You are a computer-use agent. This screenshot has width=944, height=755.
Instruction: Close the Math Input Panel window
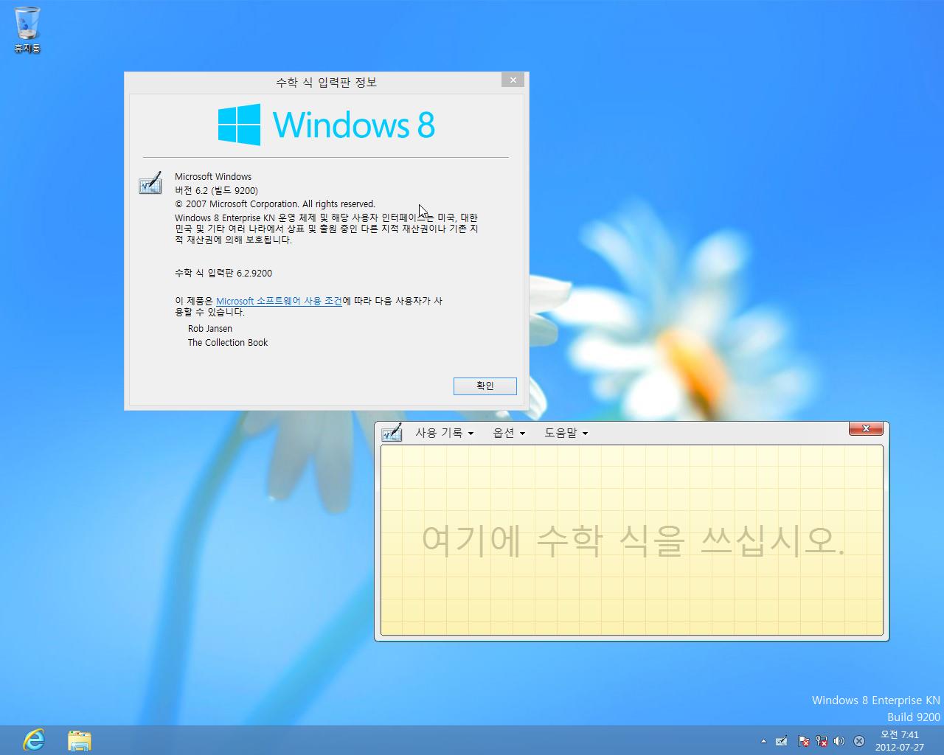pyautogui.click(x=866, y=428)
